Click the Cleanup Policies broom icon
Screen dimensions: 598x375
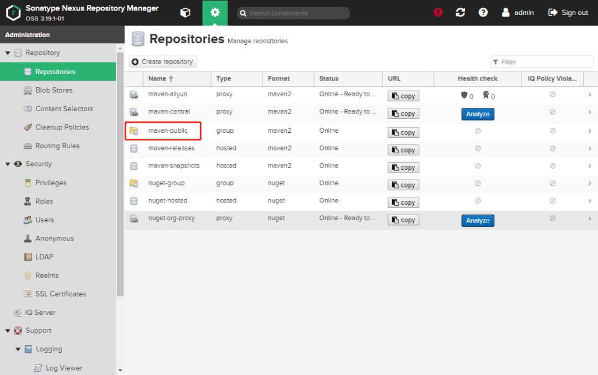[28, 127]
